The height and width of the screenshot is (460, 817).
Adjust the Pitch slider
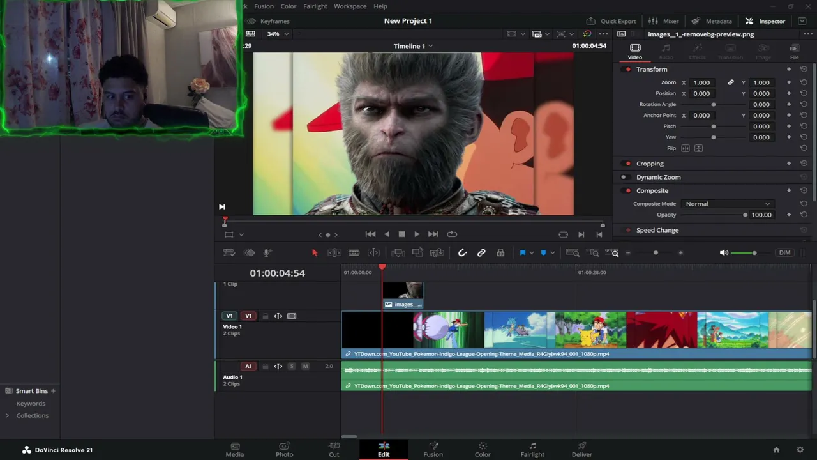713,126
